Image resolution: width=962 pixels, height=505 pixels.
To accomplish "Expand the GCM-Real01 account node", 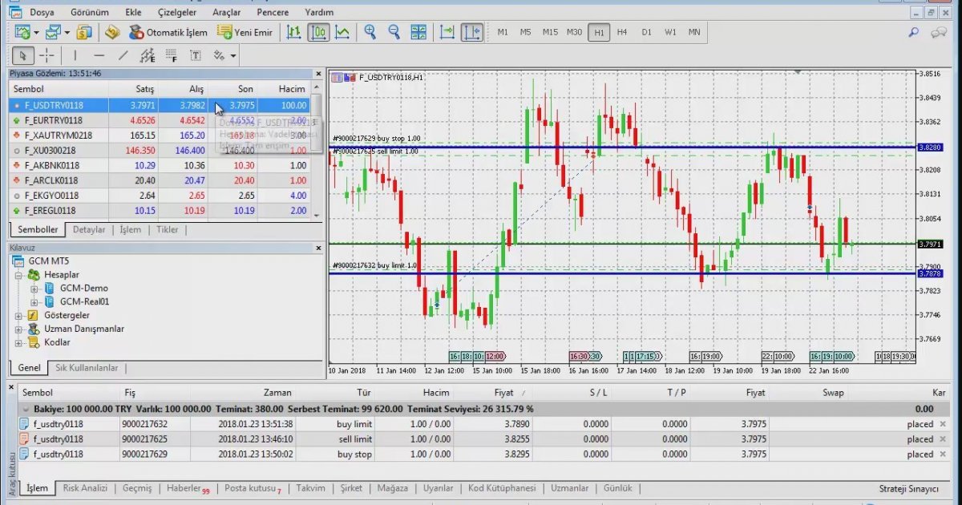I will 34,302.
